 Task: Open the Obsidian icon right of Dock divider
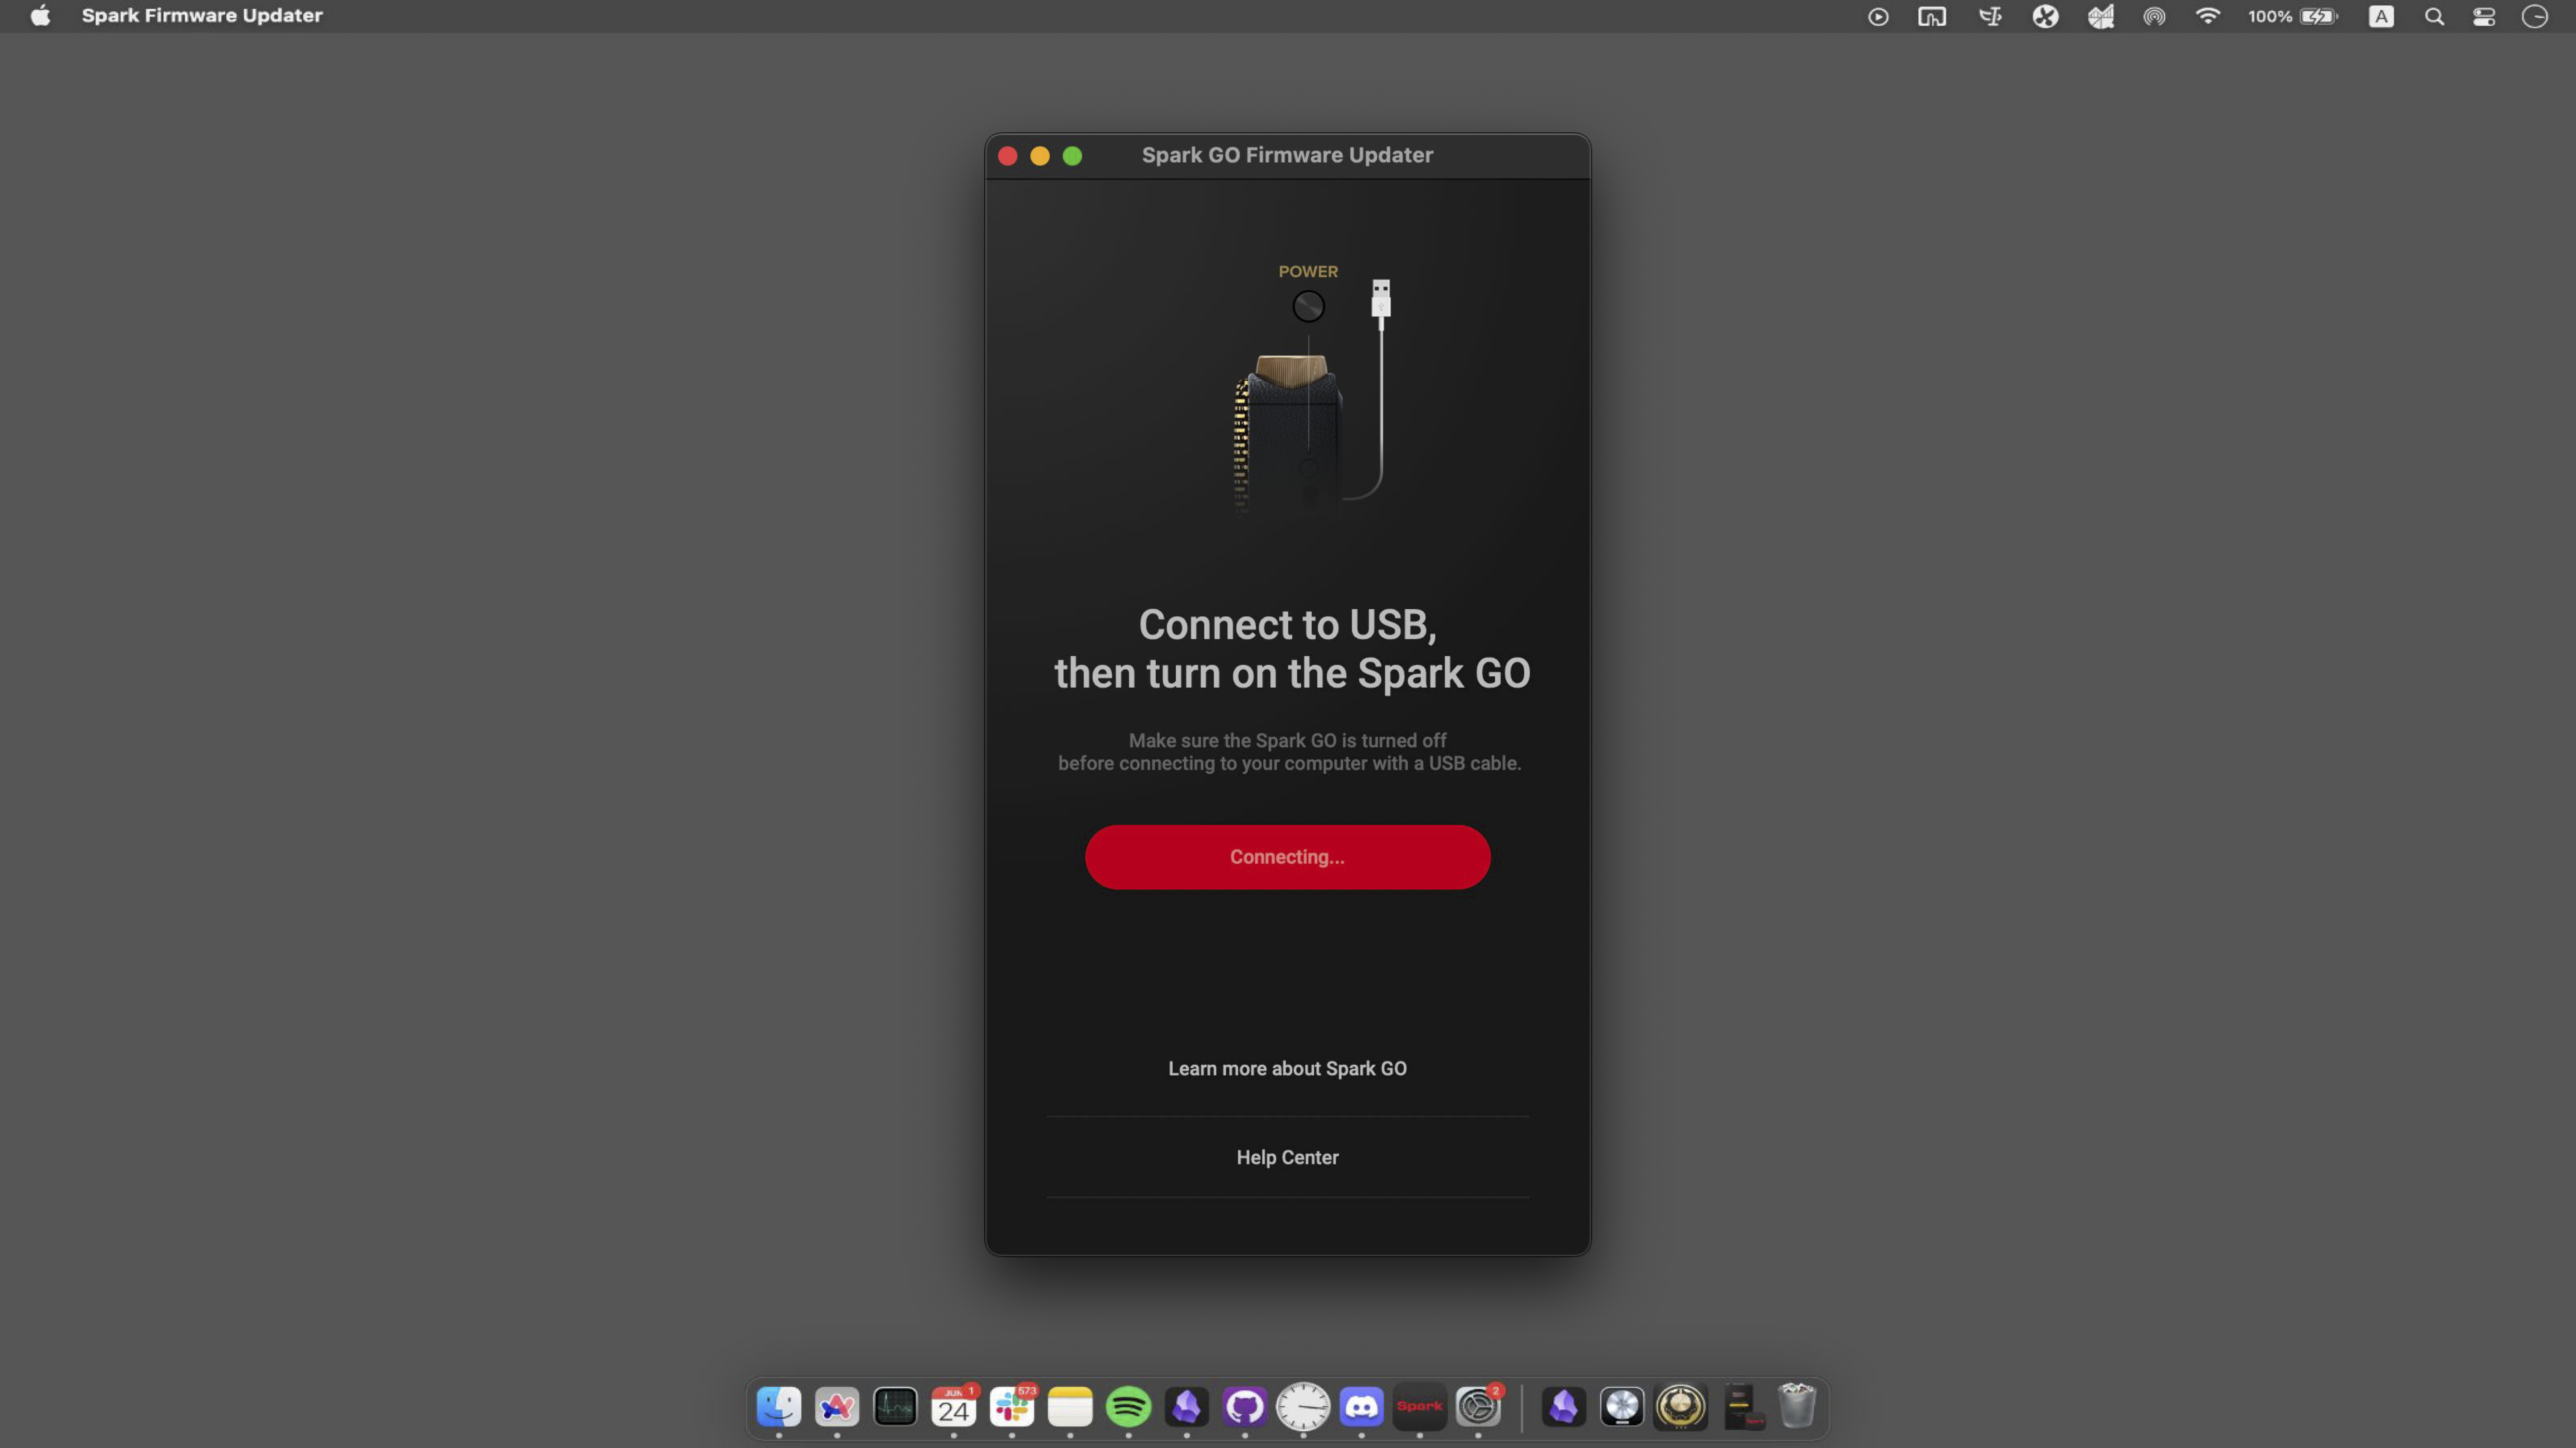coord(1564,1407)
